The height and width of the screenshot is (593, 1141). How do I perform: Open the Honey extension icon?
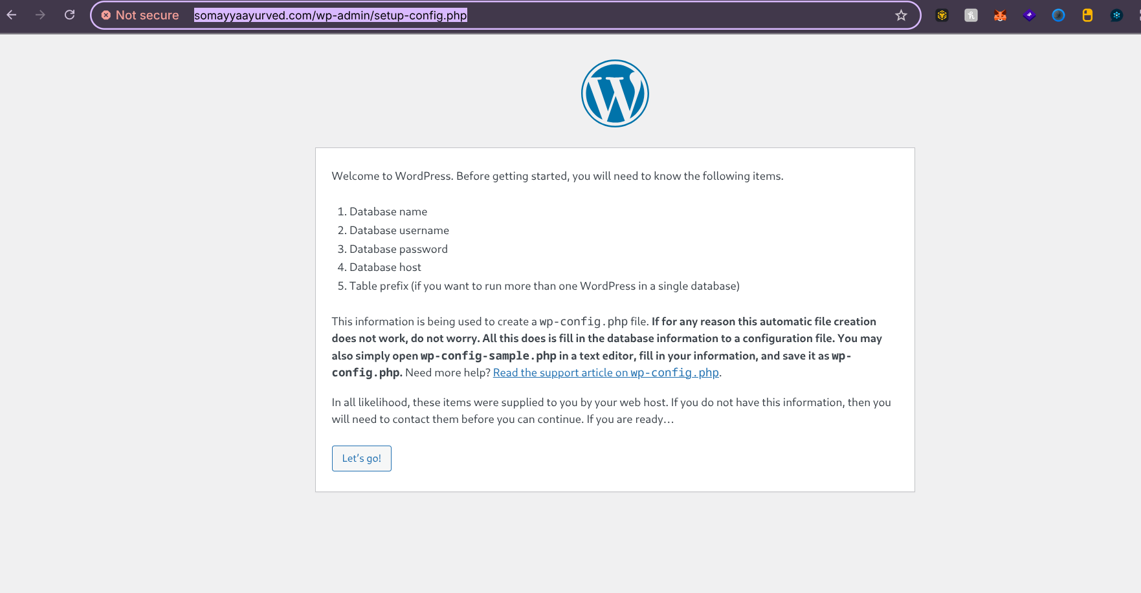click(x=971, y=15)
